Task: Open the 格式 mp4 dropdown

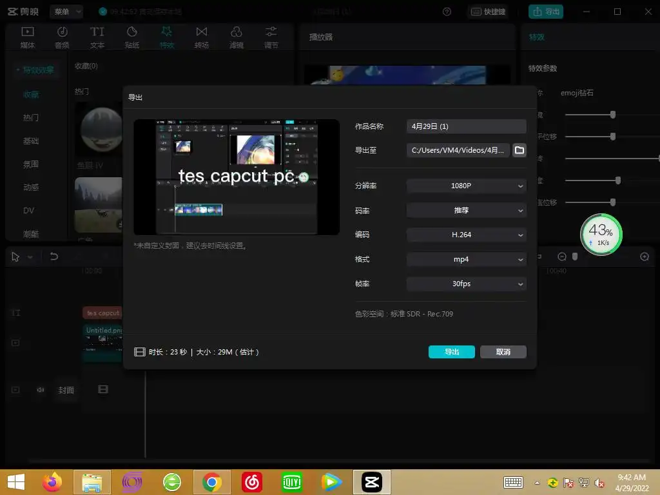Action: coord(467,259)
